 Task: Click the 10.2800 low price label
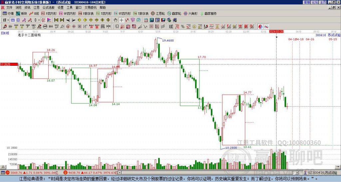231,148
